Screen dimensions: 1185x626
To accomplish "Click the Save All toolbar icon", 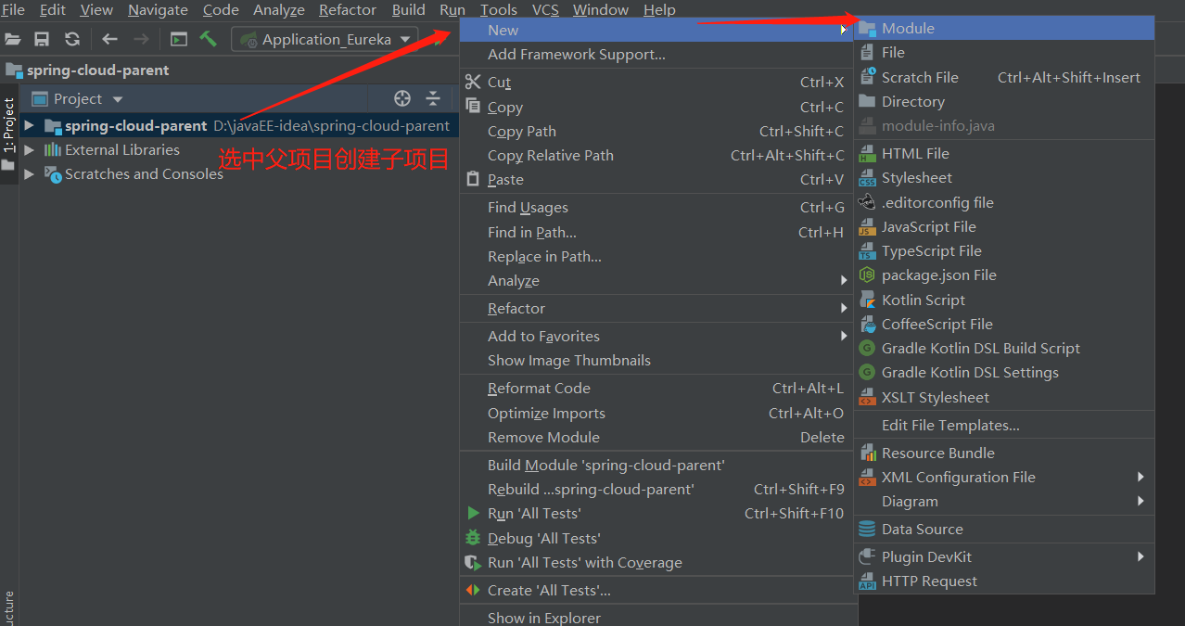I will coord(42,39).
